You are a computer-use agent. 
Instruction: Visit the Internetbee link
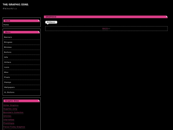[9, 120]
